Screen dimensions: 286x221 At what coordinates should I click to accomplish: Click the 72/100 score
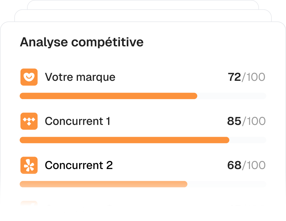[x=246, y=77]
